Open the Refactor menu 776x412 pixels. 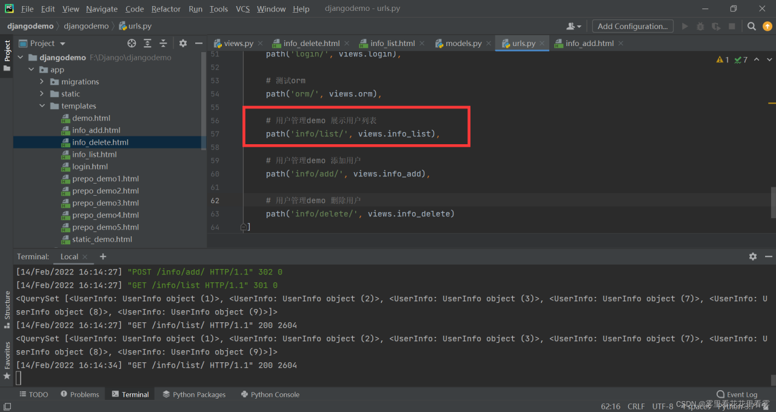point(166,8)
